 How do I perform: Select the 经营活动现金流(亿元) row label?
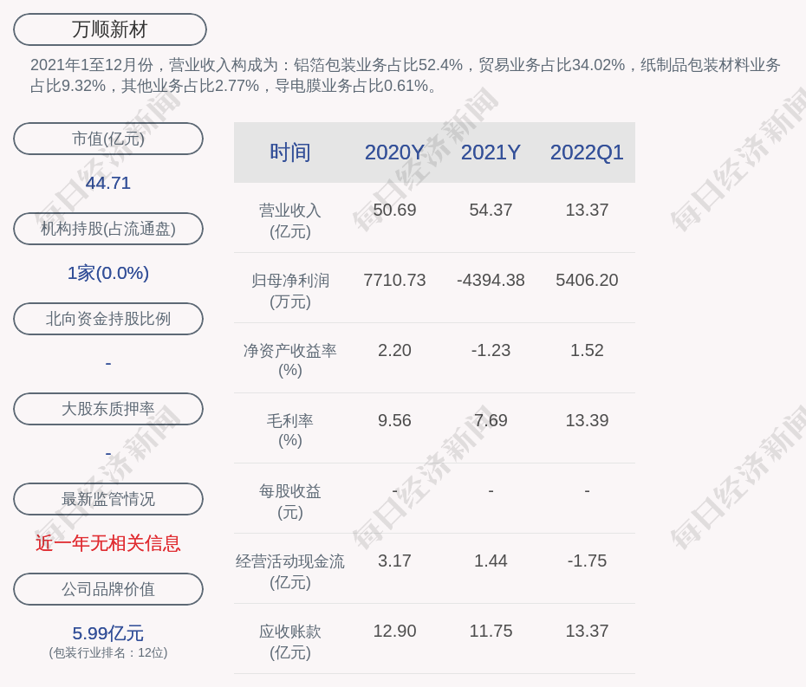coord(290,572)
